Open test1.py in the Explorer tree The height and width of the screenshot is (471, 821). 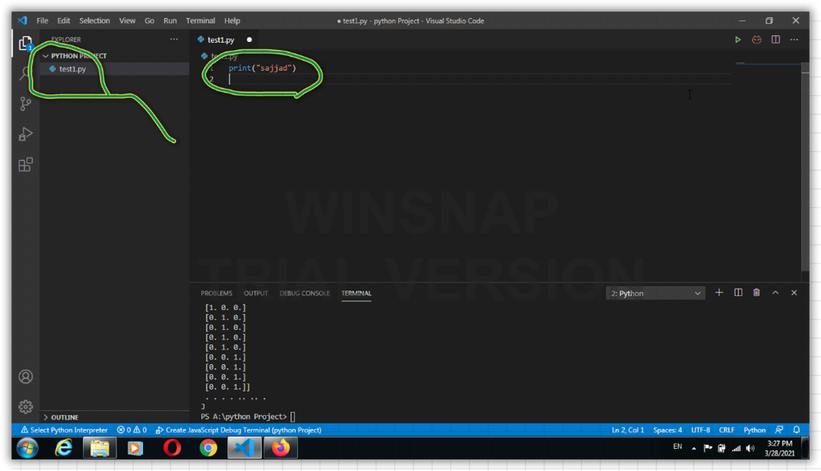(x=72, y=69)
